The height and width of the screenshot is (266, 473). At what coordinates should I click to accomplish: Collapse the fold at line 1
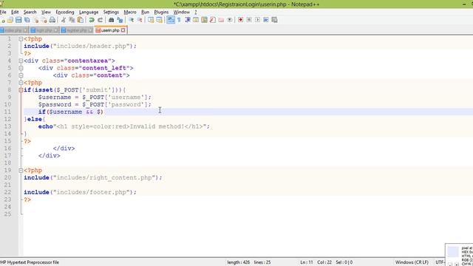[x=21, y=39]
